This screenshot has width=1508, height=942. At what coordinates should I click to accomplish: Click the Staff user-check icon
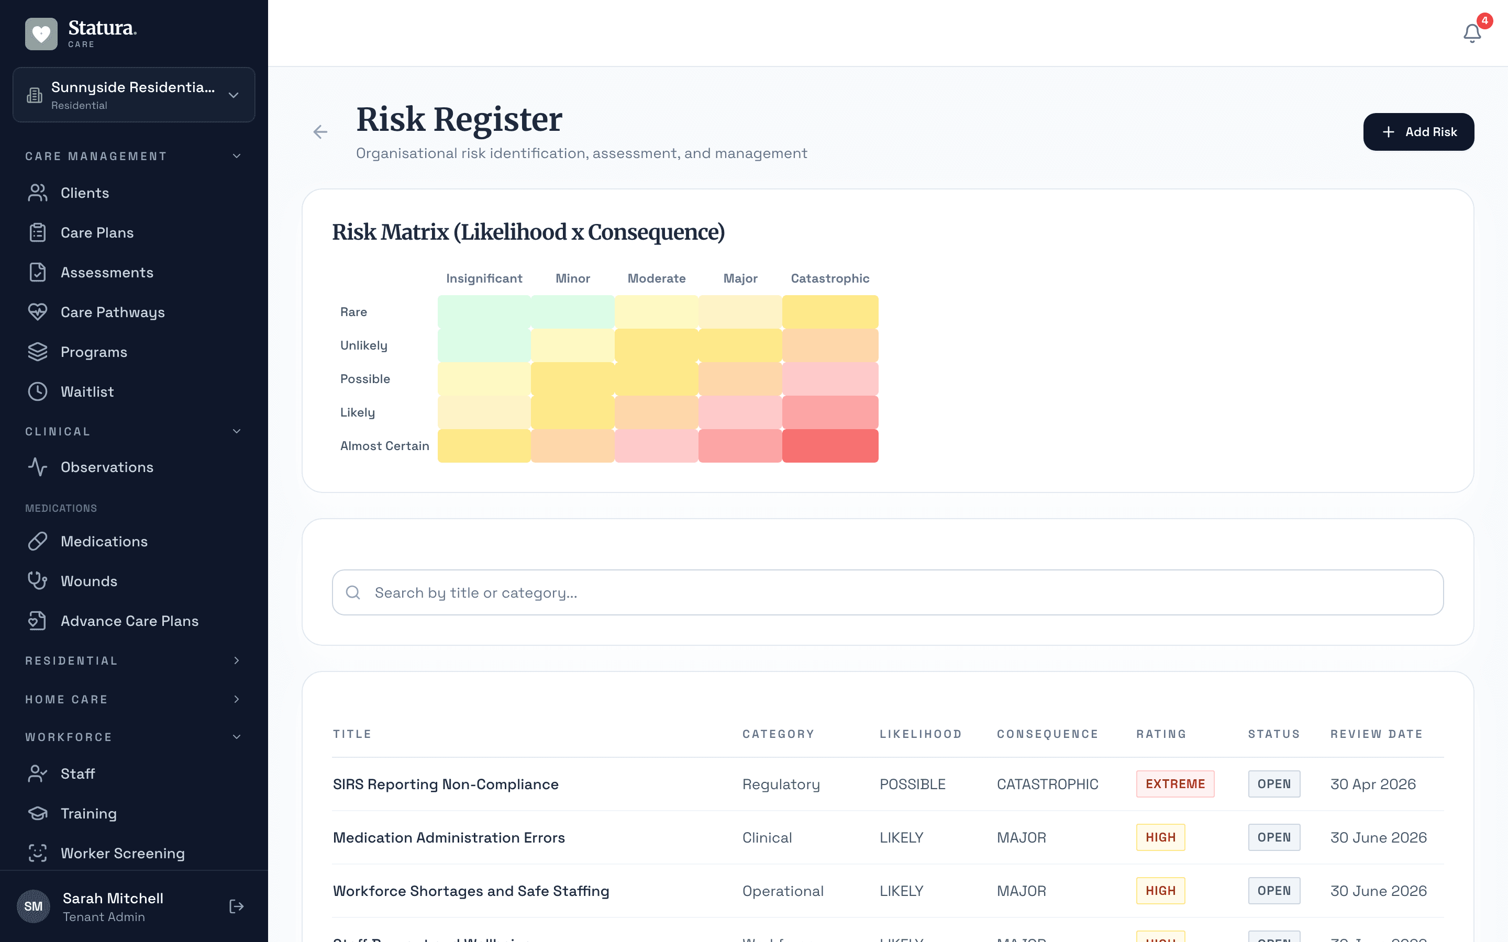pyautogui.click(x=37, y=774)
